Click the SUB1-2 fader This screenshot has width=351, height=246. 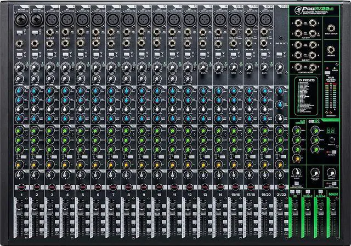click(308, 210)
